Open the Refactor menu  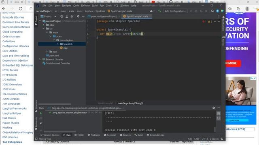85,6
